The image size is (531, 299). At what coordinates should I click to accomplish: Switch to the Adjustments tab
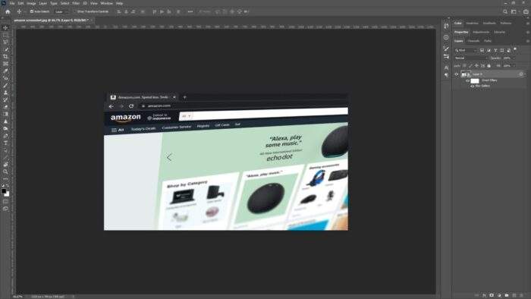481,32
